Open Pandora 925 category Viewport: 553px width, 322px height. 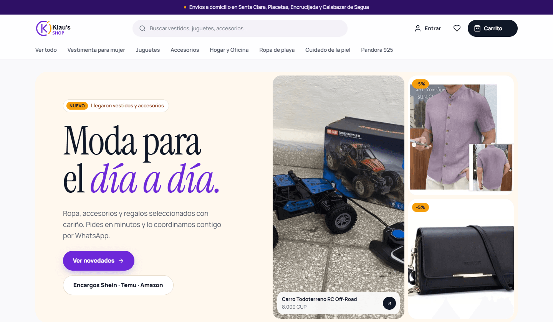(x=377, y=50)
